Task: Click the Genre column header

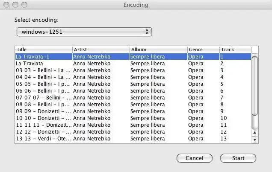Action: pyautogui.click(x=203, y=50)
